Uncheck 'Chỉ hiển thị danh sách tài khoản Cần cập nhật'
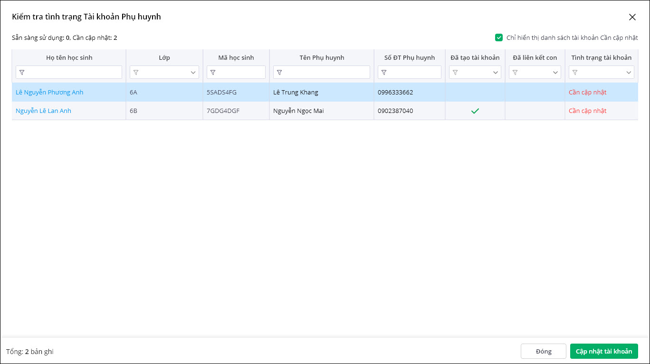Screen dimensions: 650x364 coord(499,37)
